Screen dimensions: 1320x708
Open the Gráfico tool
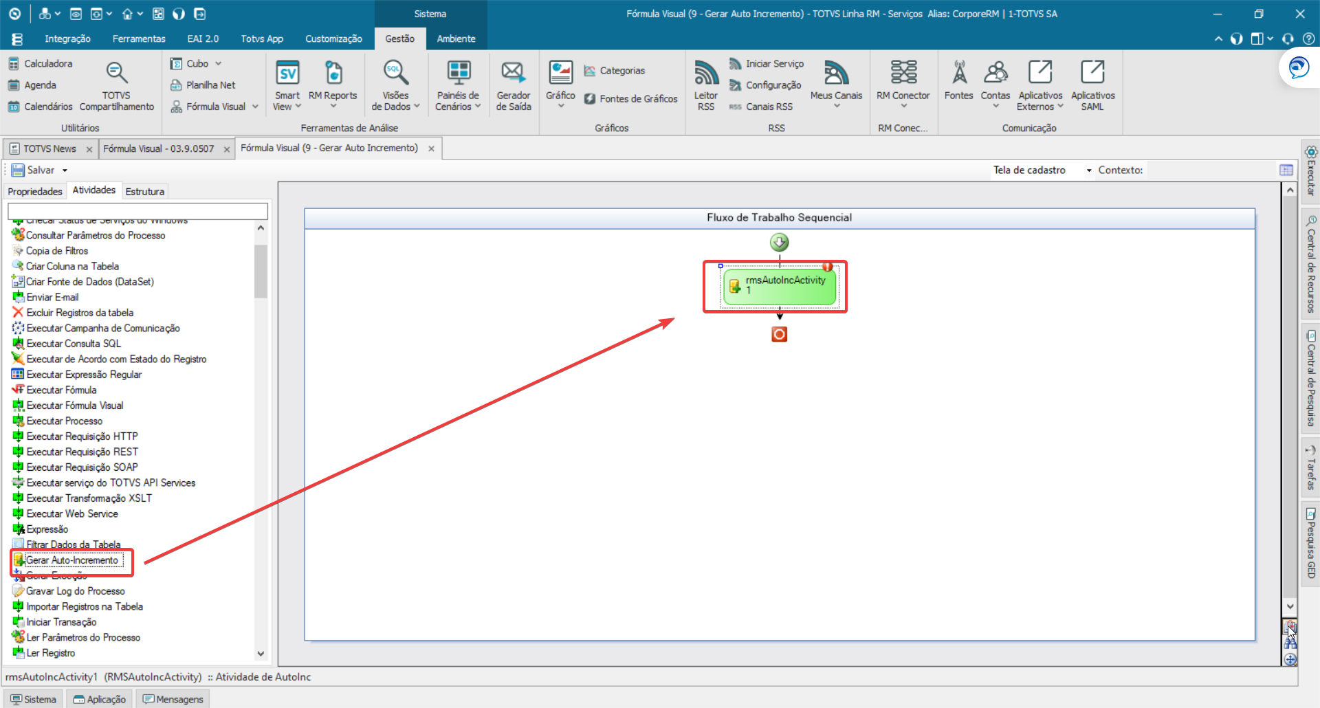coord(560,86)
